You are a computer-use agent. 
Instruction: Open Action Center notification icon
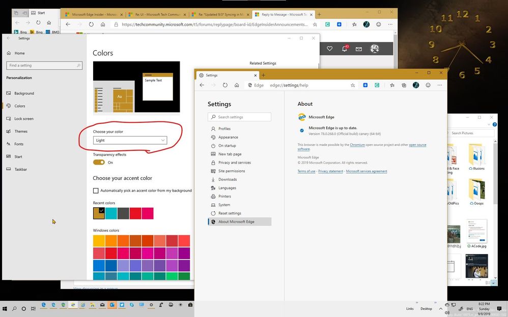499,308
